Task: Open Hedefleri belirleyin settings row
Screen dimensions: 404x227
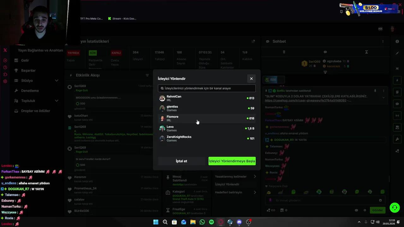Action: tap(235, 192)
